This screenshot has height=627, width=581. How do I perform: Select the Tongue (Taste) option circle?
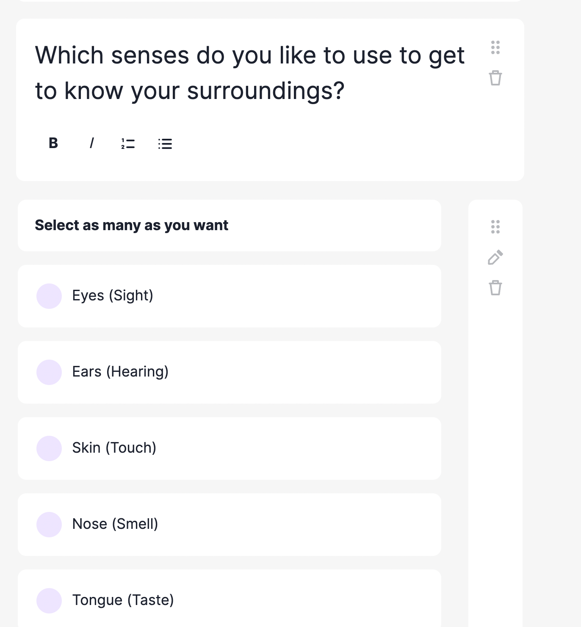[49, 601]
